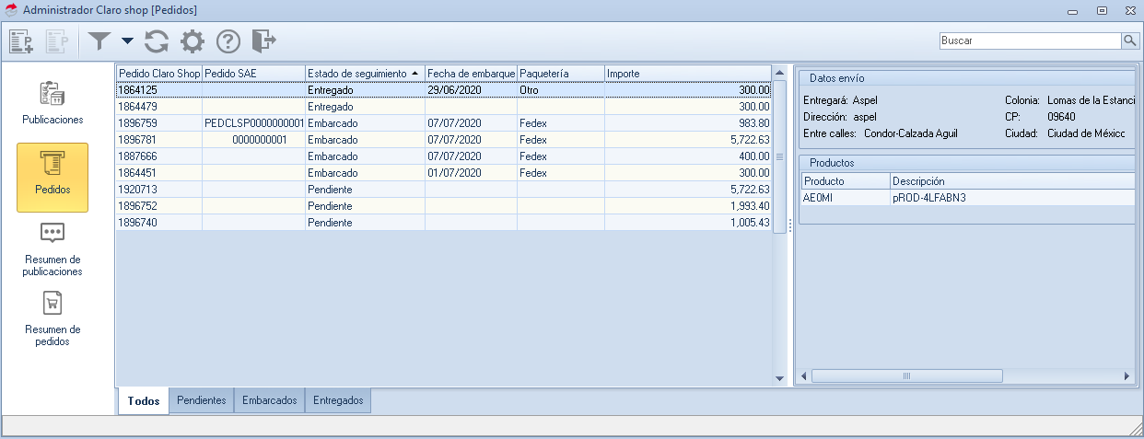Click the 09640 postal code value
Screen dimensions: 1144x439
tap(1062, 117)
